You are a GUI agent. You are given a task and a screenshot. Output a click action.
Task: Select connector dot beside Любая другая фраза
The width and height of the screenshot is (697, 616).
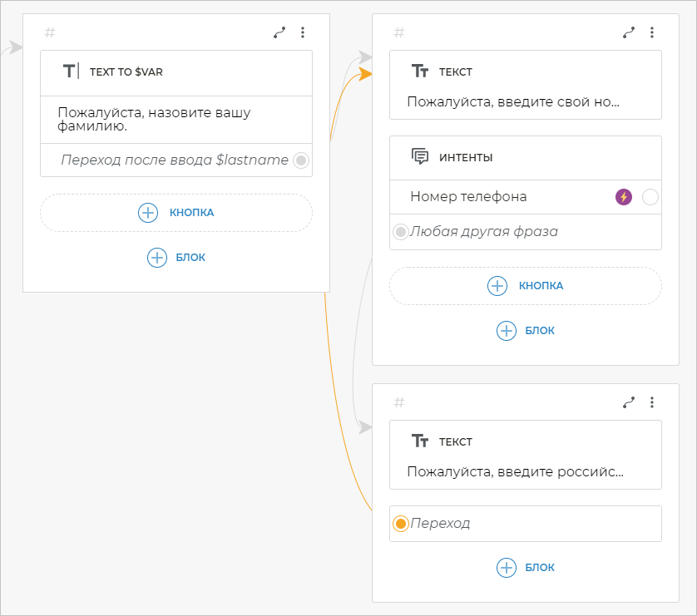point(401,232)
